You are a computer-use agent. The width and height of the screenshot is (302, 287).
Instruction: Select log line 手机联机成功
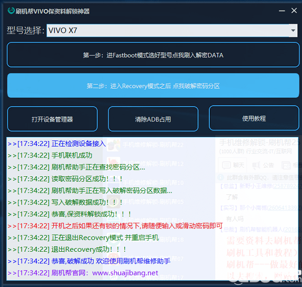[50, 156]
